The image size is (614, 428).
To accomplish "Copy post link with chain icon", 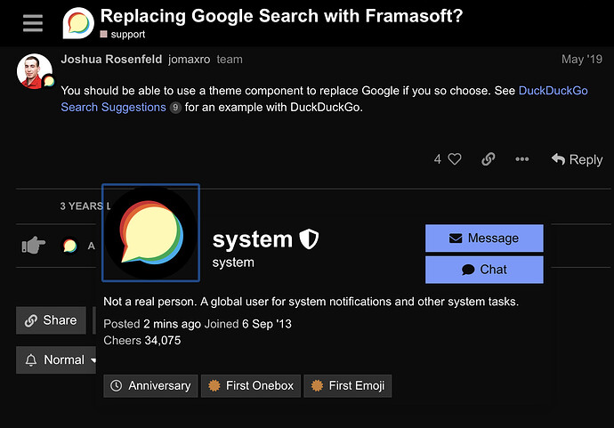I will point(489,159).
